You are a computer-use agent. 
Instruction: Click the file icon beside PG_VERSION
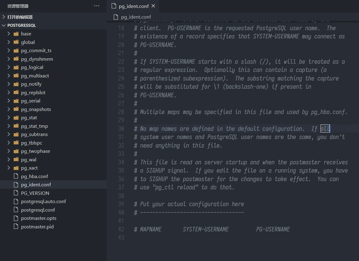pos(16,193)
